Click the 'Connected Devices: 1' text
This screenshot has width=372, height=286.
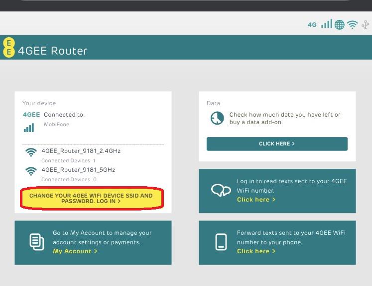click(x=68, y=160)
